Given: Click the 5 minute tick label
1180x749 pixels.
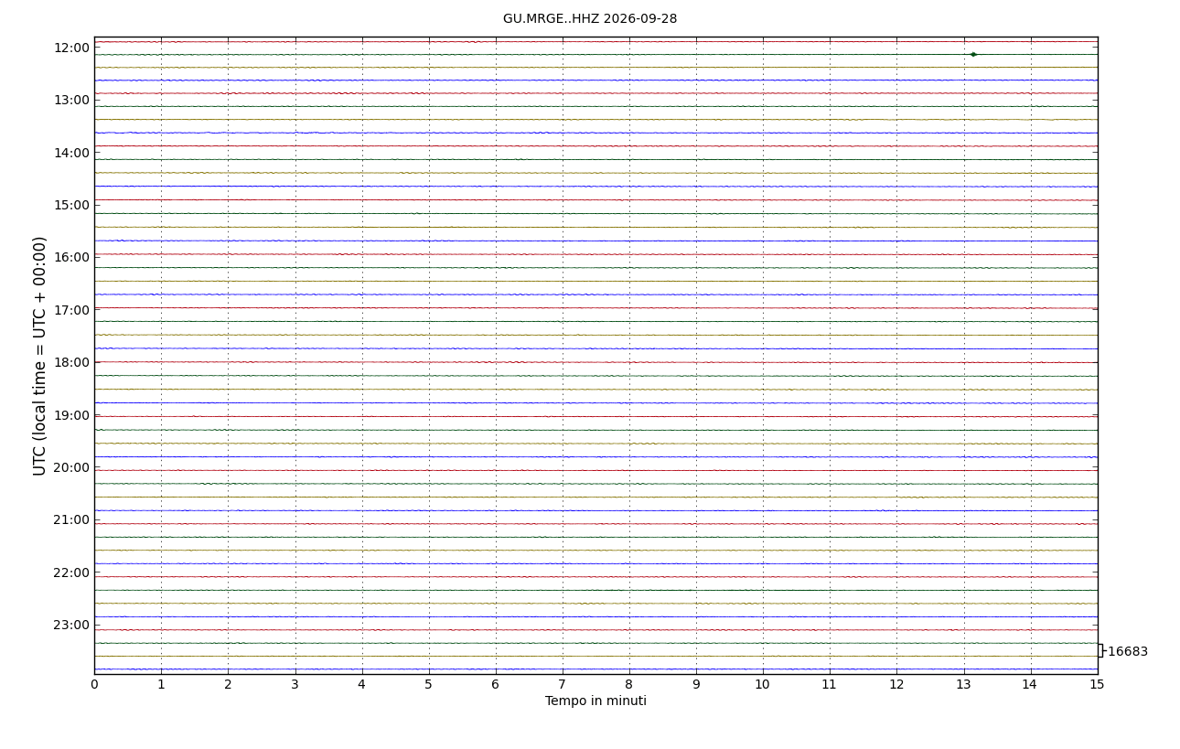Looking at the screenshot, I should point(428,684).
